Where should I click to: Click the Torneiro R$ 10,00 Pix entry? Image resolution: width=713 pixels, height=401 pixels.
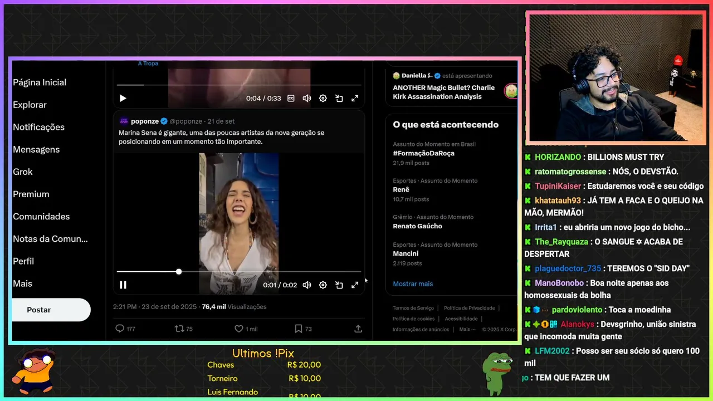coord(264,378)
